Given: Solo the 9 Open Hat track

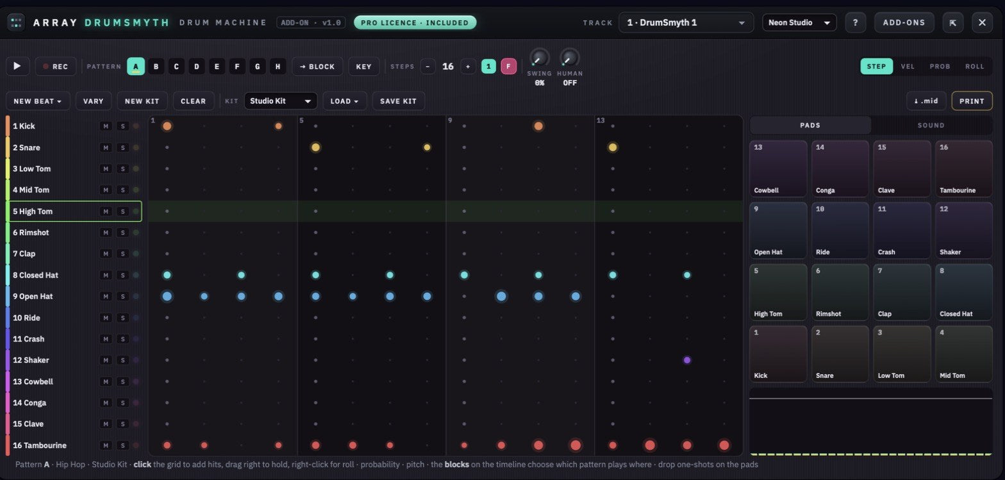Looking at the screenshot, I should pyautogui.click(x=122, y=296).
